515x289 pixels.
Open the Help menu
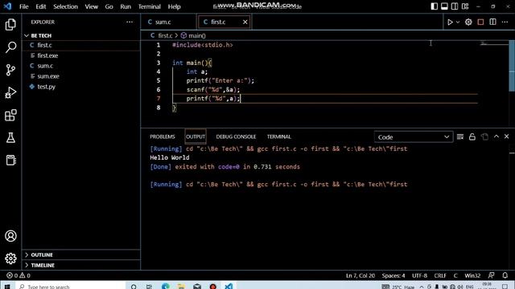(x=175, y=6)
